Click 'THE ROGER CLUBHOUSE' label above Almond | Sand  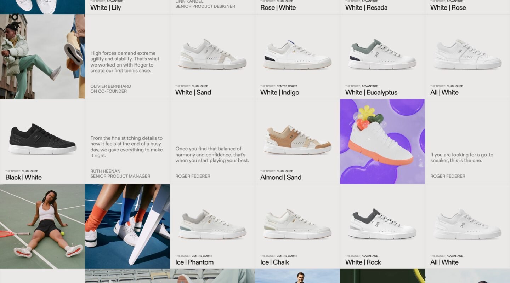[277, 171]
